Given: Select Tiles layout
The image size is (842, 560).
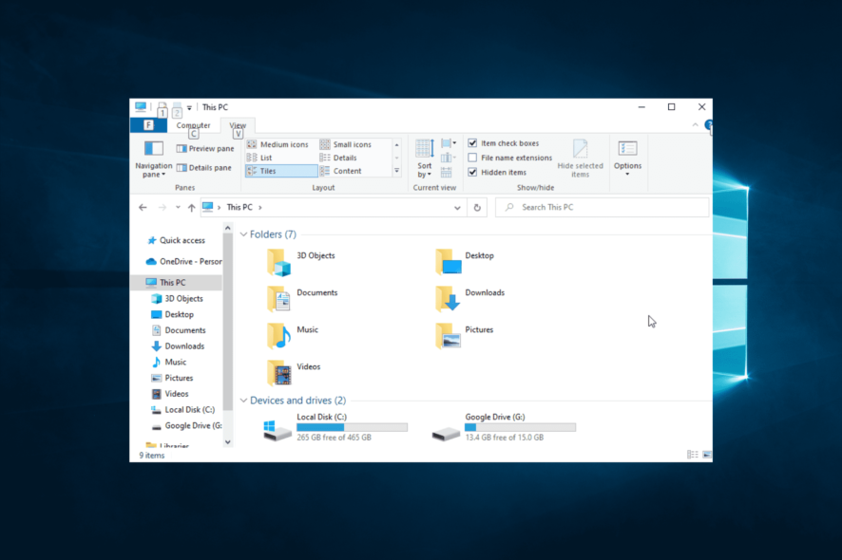Looking at the screenshot, I should click(x=281, y=171).
